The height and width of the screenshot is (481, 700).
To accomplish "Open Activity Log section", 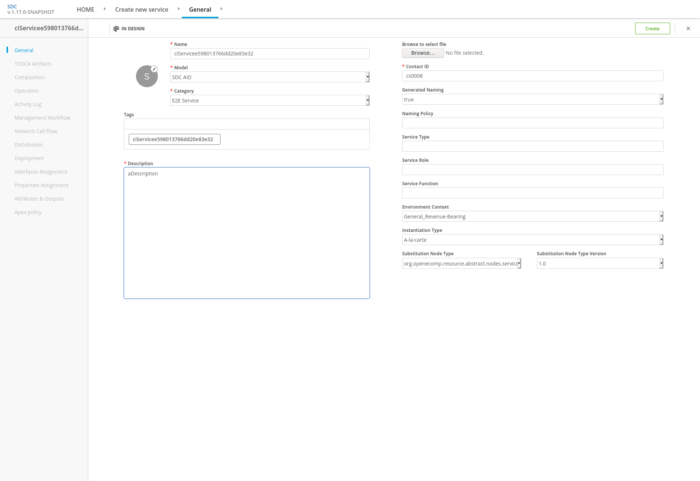I will pos(28,104).
